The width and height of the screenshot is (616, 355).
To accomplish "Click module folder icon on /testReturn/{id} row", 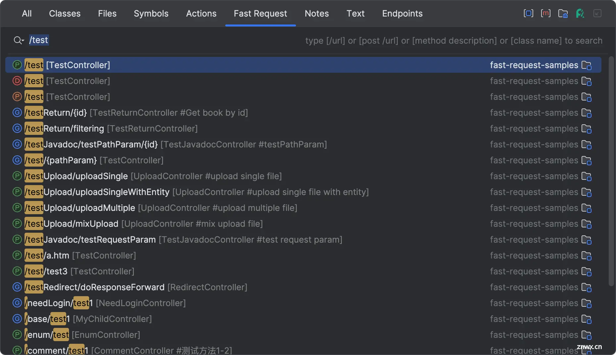I will click(x=587, y=113).
